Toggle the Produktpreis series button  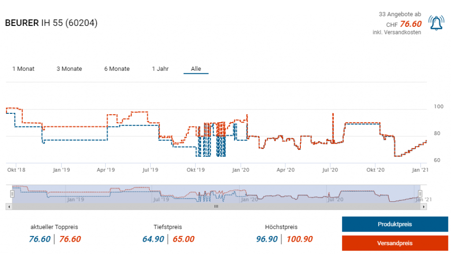(x=395, y=224)
